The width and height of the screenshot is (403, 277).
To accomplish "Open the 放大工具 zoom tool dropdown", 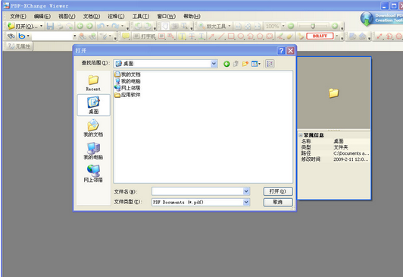I will pos(230,26).
